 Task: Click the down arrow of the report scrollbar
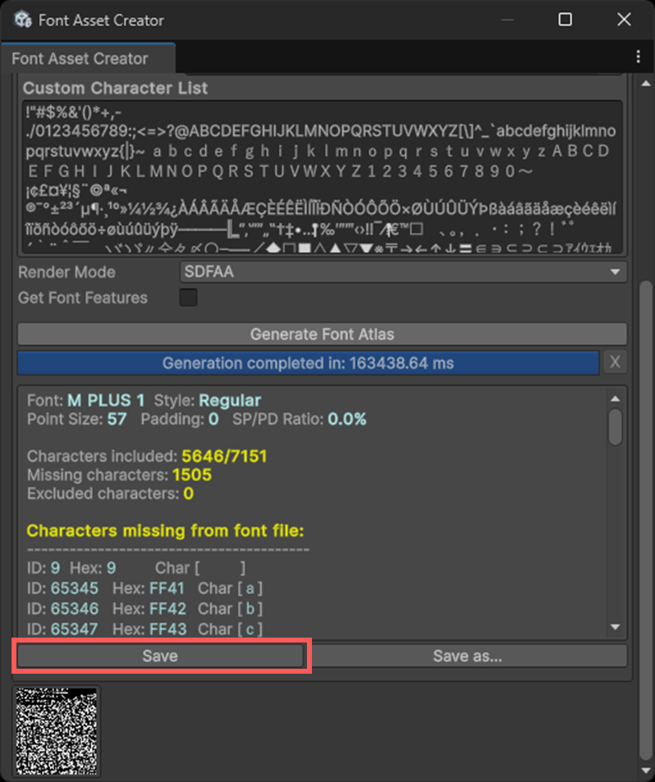[x=615, y=627]
